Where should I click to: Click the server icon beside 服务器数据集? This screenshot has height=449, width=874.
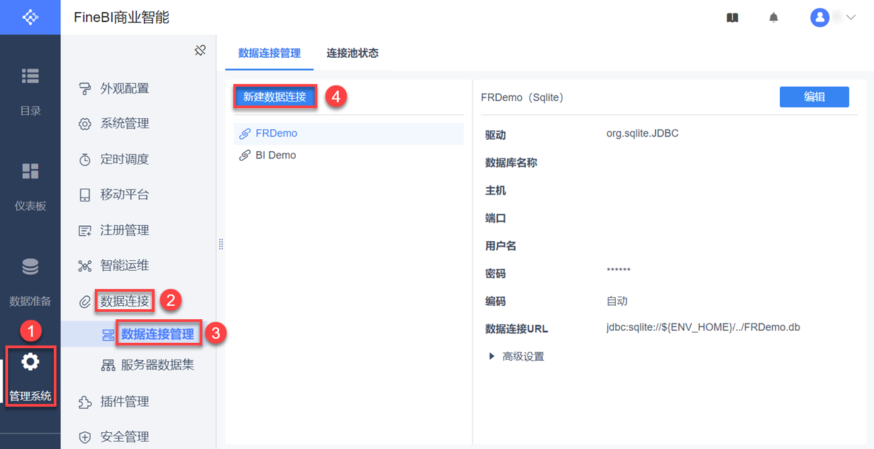point(108,365)
